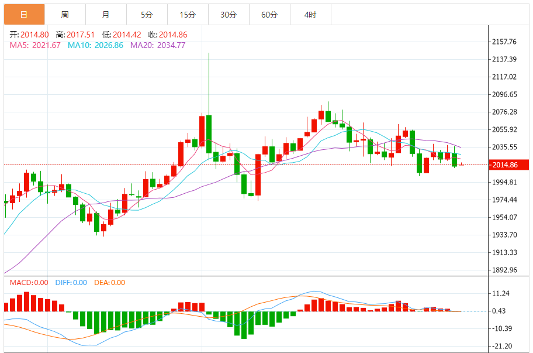Click the close price 2014.86
Viewport: 533px width, 353px height.
tap(173, 35)
